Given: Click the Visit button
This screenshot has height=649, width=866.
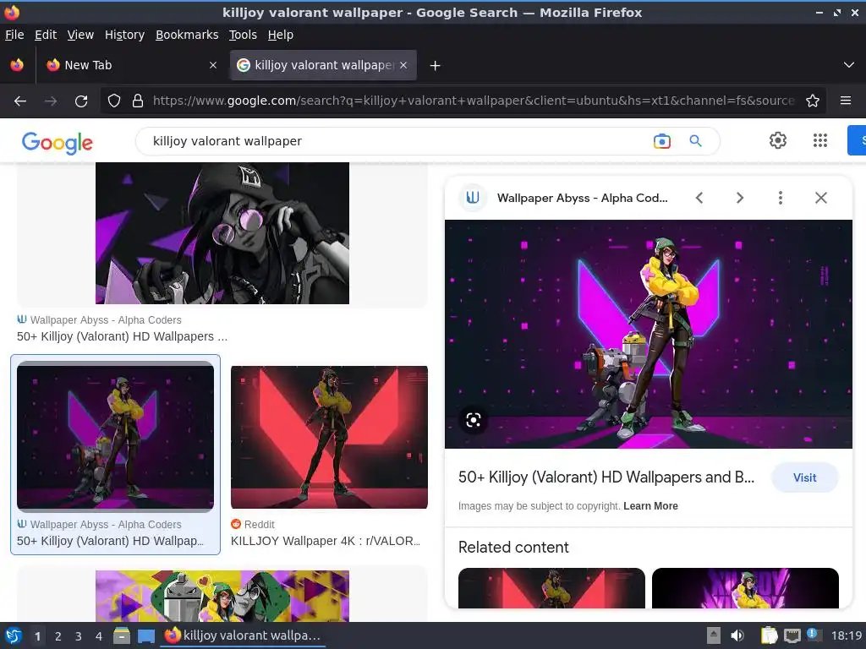Looking at the screenshot, I should [805, 478].
